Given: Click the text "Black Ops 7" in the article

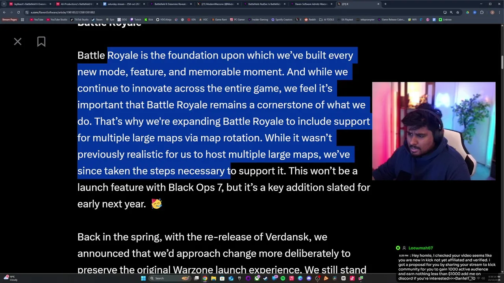Looking at the screenshot, I should point(195,187).
